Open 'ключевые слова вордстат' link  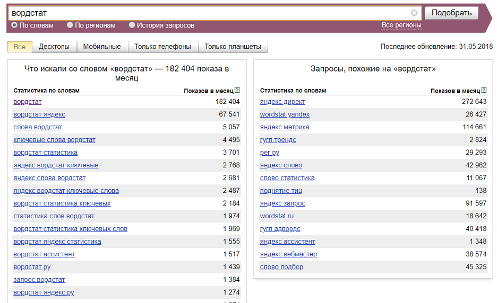[54, 140]
